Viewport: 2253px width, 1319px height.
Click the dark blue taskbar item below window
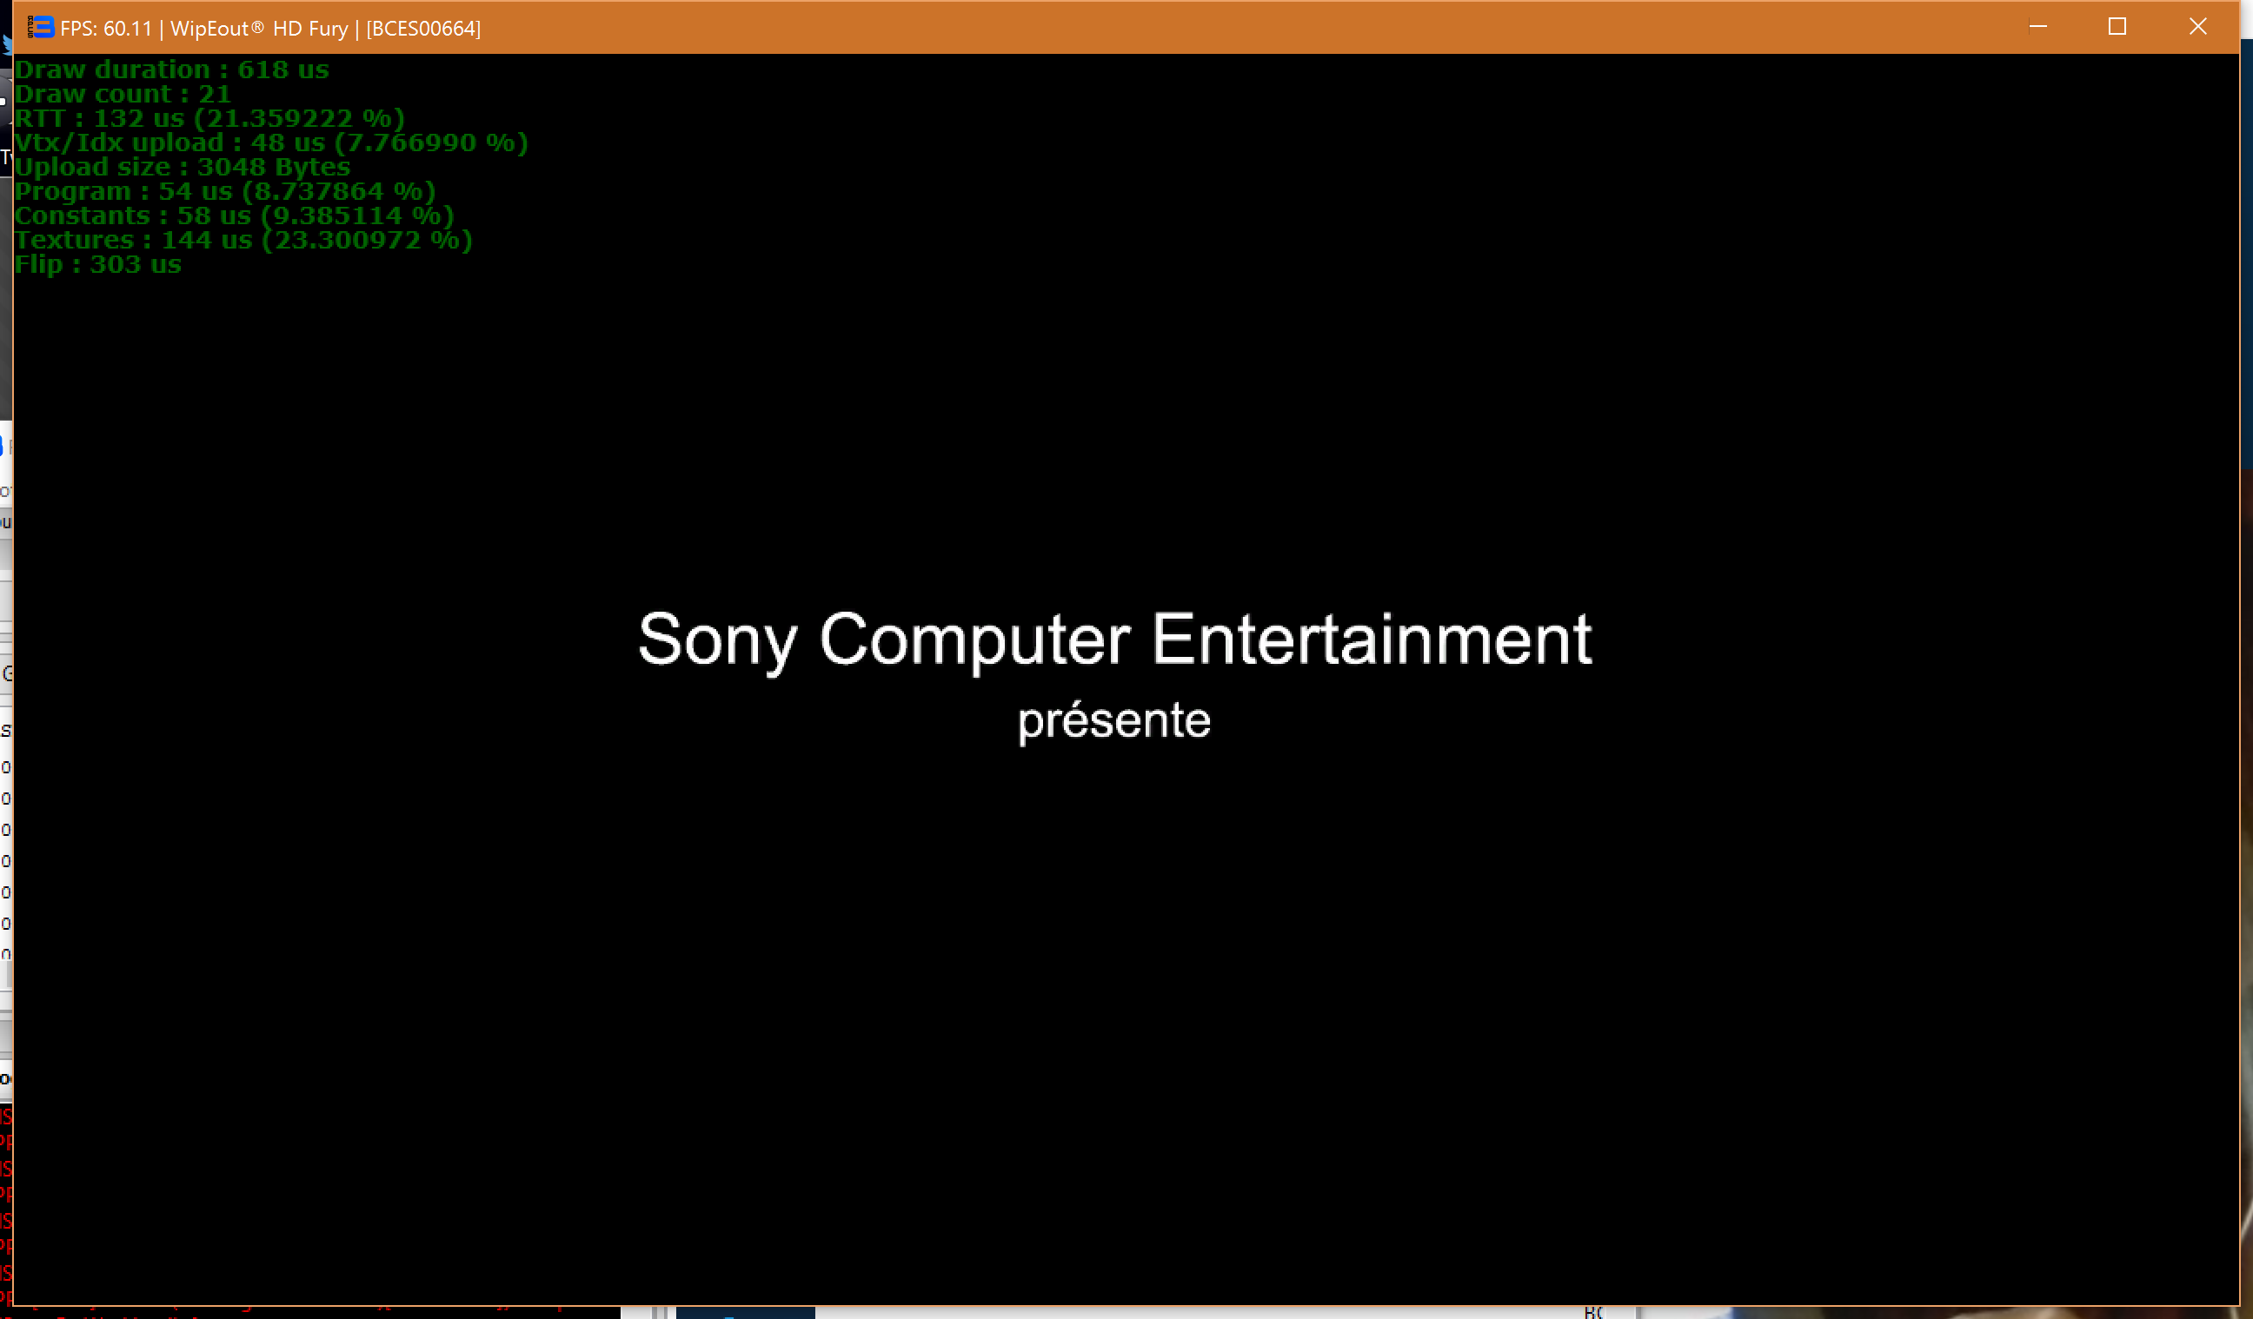coord(744,1313)
